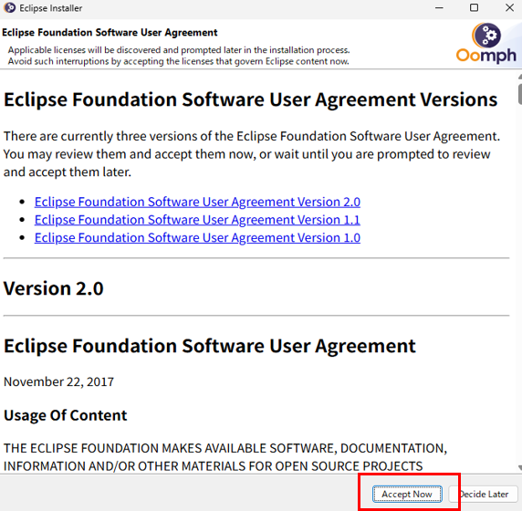This screenshot has height=511, width=522.
Task: Close the Eclipse Installer window
Action: point(509,7)
